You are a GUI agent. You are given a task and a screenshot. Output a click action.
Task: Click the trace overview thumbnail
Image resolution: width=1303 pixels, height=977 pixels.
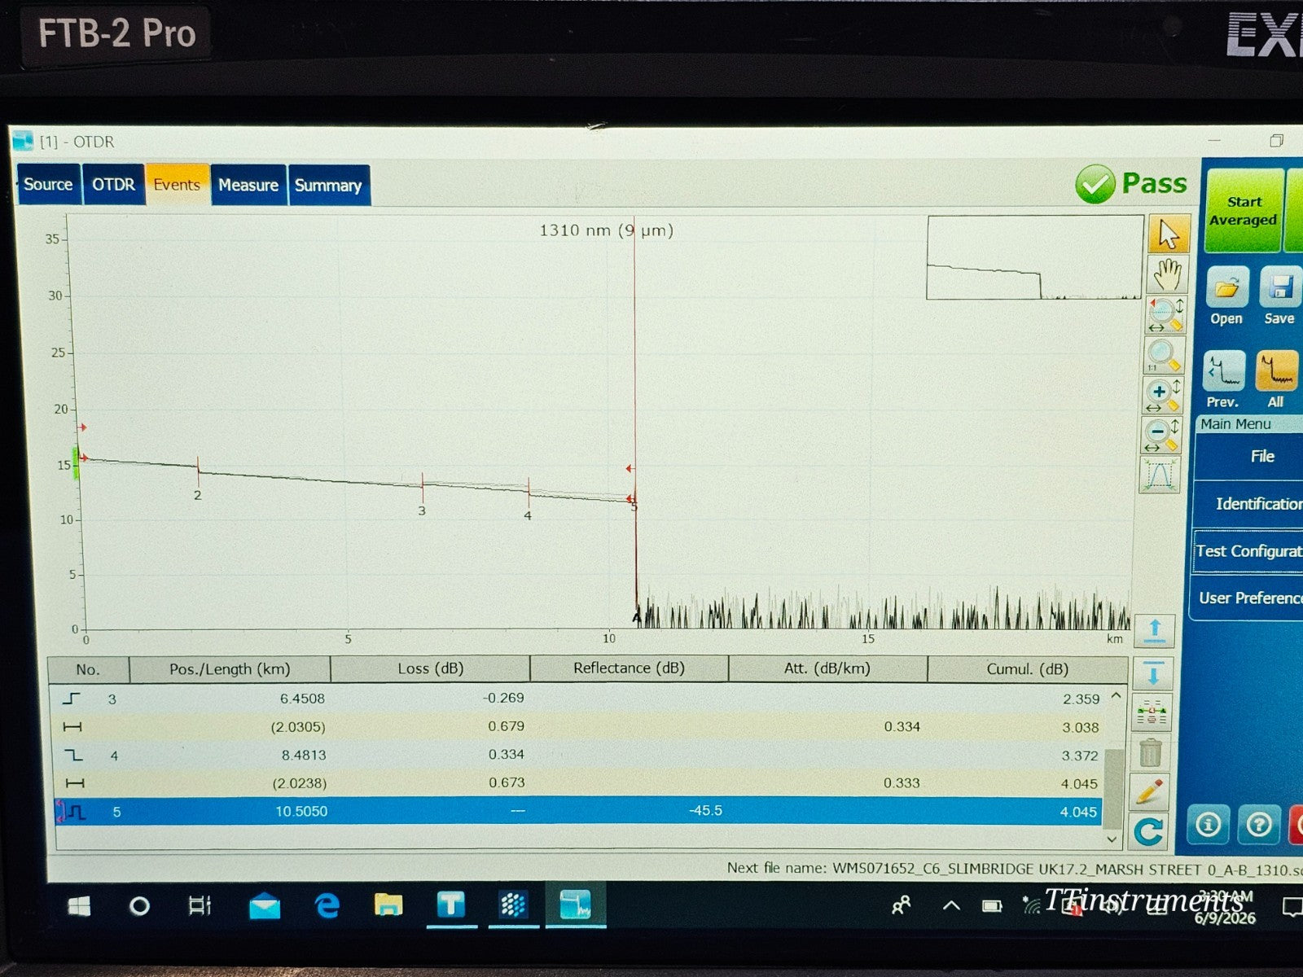pos(1034,257)
